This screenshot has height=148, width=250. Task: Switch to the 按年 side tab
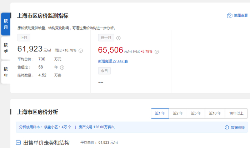(x=6, y=72)
